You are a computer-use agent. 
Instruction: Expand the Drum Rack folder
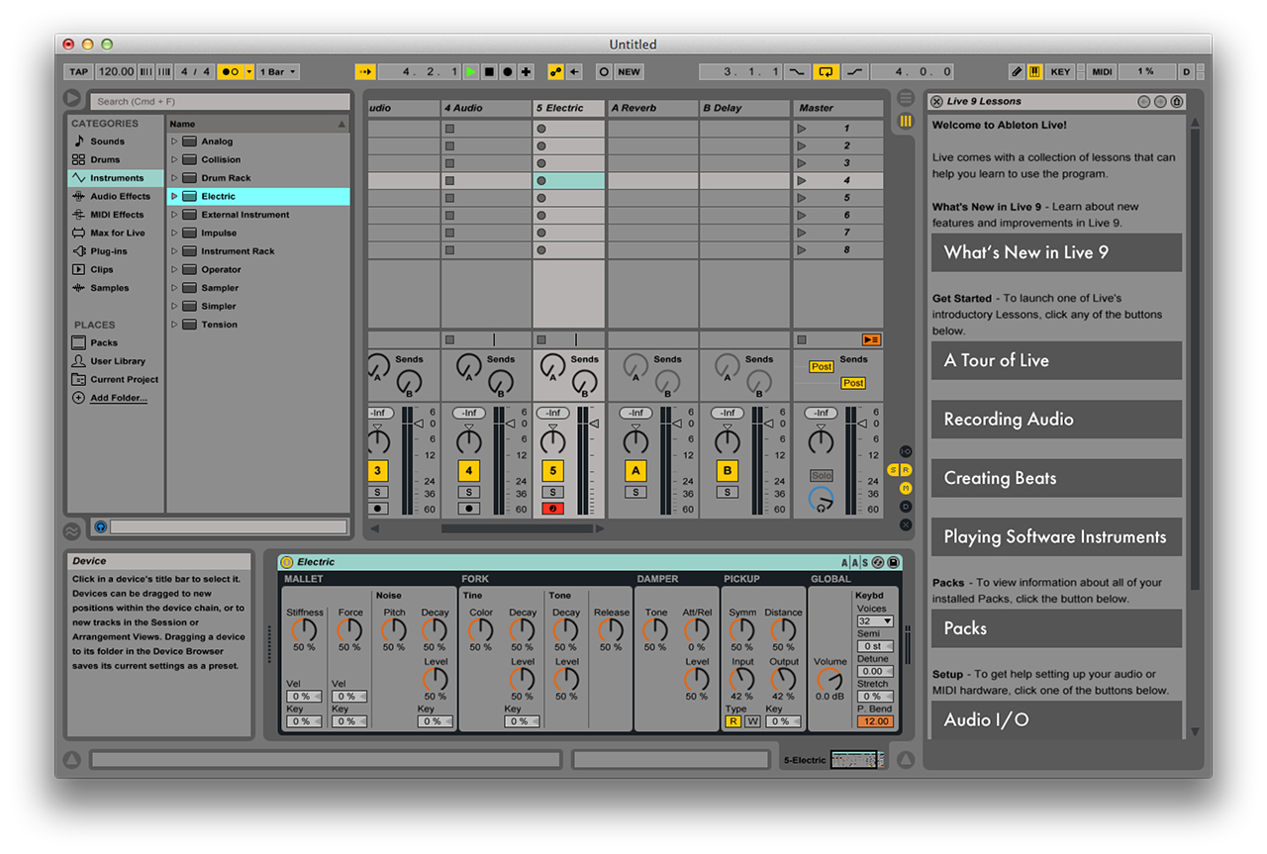tap(174, 178)
